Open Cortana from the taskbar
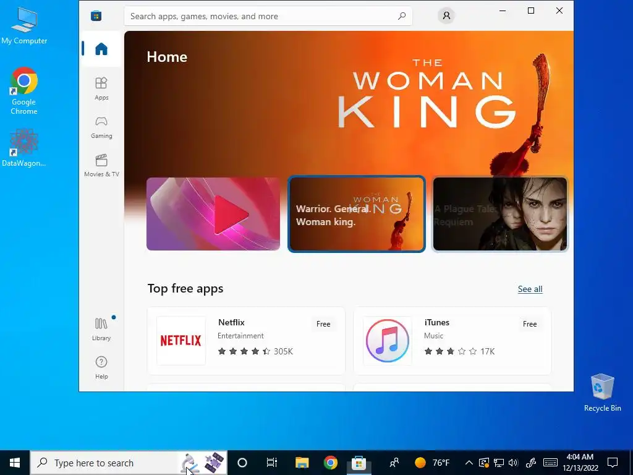Image resolution: width=633 pixels, height=475 pixels. coord(242,463)
